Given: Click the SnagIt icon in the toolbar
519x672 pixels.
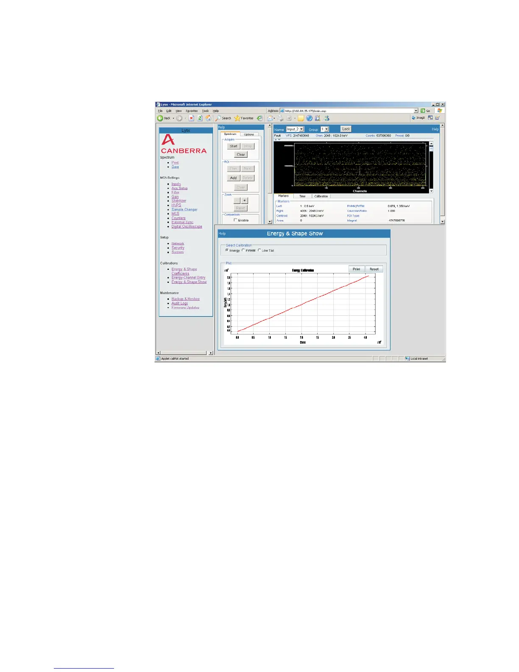Looking at the screenshot, I should [x=413, y=118].
